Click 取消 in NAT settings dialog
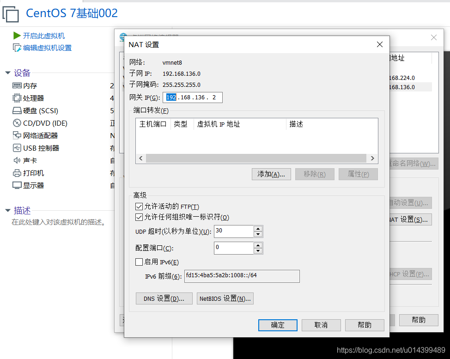 [321, 325]
